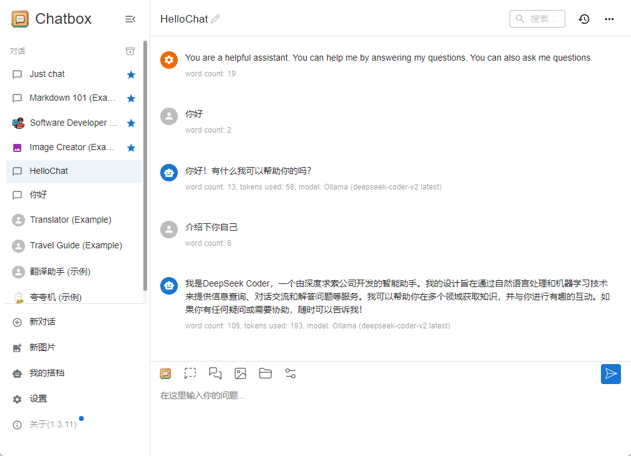Screen dimensions: 631x456
Task: Open the 翻译助手 (示例) conversation
Action: click(74, 272)
